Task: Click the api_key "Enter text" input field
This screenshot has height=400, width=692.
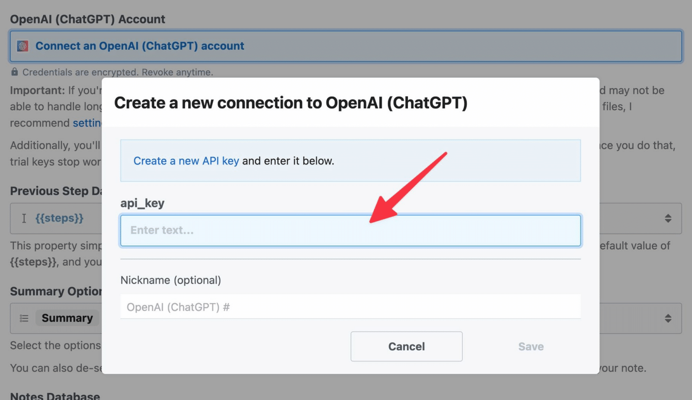Action: pos(350,230)
